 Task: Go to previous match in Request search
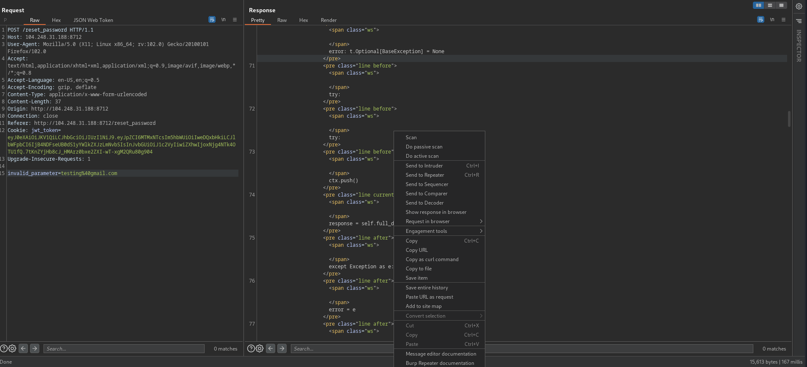[24, 348]
